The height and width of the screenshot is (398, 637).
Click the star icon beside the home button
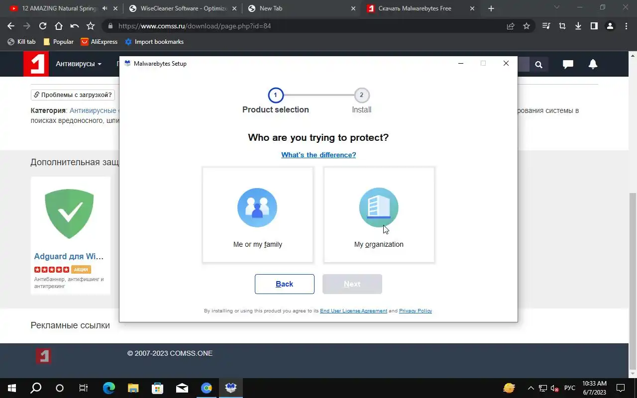tap(91, 26)
